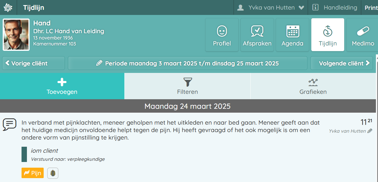Click the edit pencil next to Yvka van Hutten

click(x=370, y=131)
